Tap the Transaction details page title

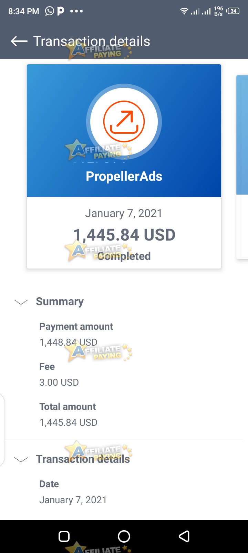tap(92, 41)
